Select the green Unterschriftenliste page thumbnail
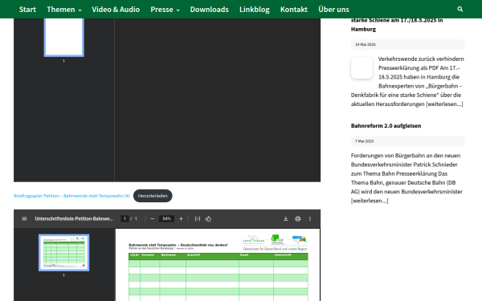Image resolution: width=482 pixels, height=301 pixels. (x=63, y=253)
